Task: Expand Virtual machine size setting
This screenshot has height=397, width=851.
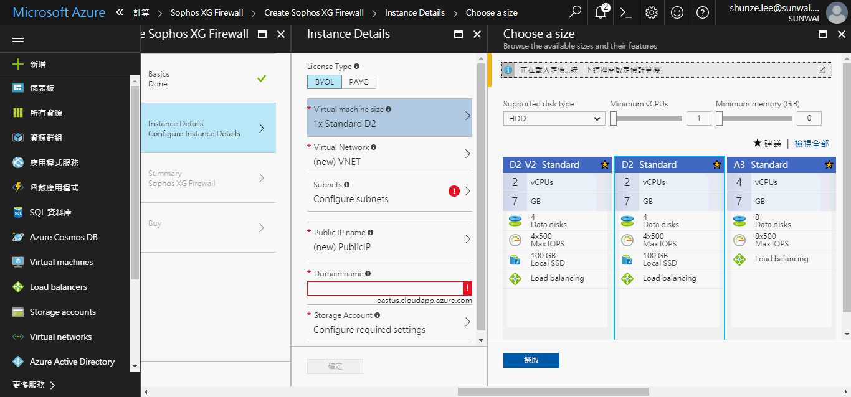Action: point(389,116)
